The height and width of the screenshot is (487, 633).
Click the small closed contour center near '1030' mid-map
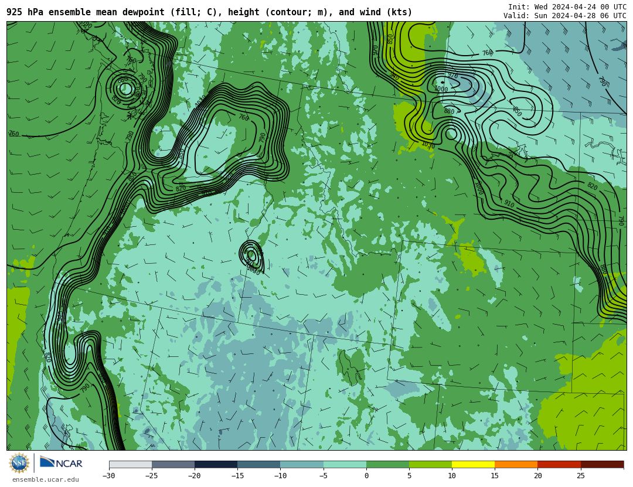click(x=251, y=255)
